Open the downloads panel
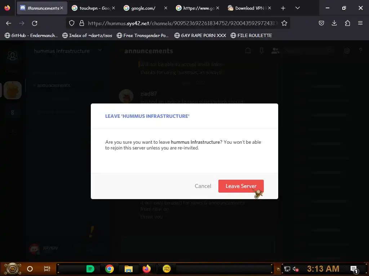 [x=334, y=23]
